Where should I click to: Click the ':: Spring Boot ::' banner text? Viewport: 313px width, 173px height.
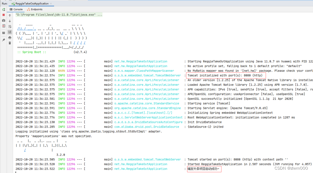[x=32, y=52]
